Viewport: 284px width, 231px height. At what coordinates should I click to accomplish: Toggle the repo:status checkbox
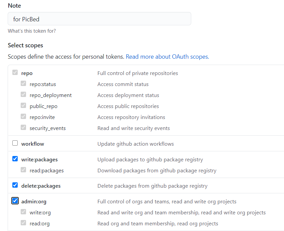pos(23,83)
